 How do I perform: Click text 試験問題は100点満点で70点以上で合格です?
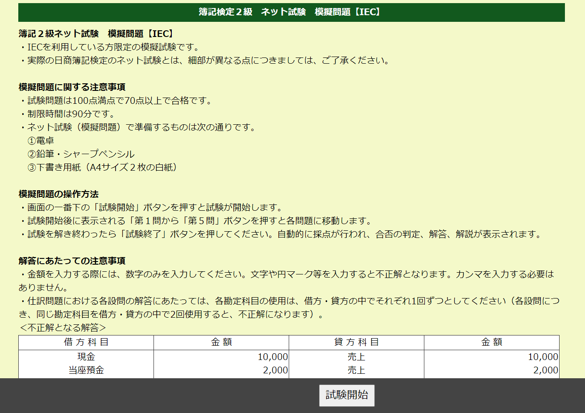pos(118,101)
